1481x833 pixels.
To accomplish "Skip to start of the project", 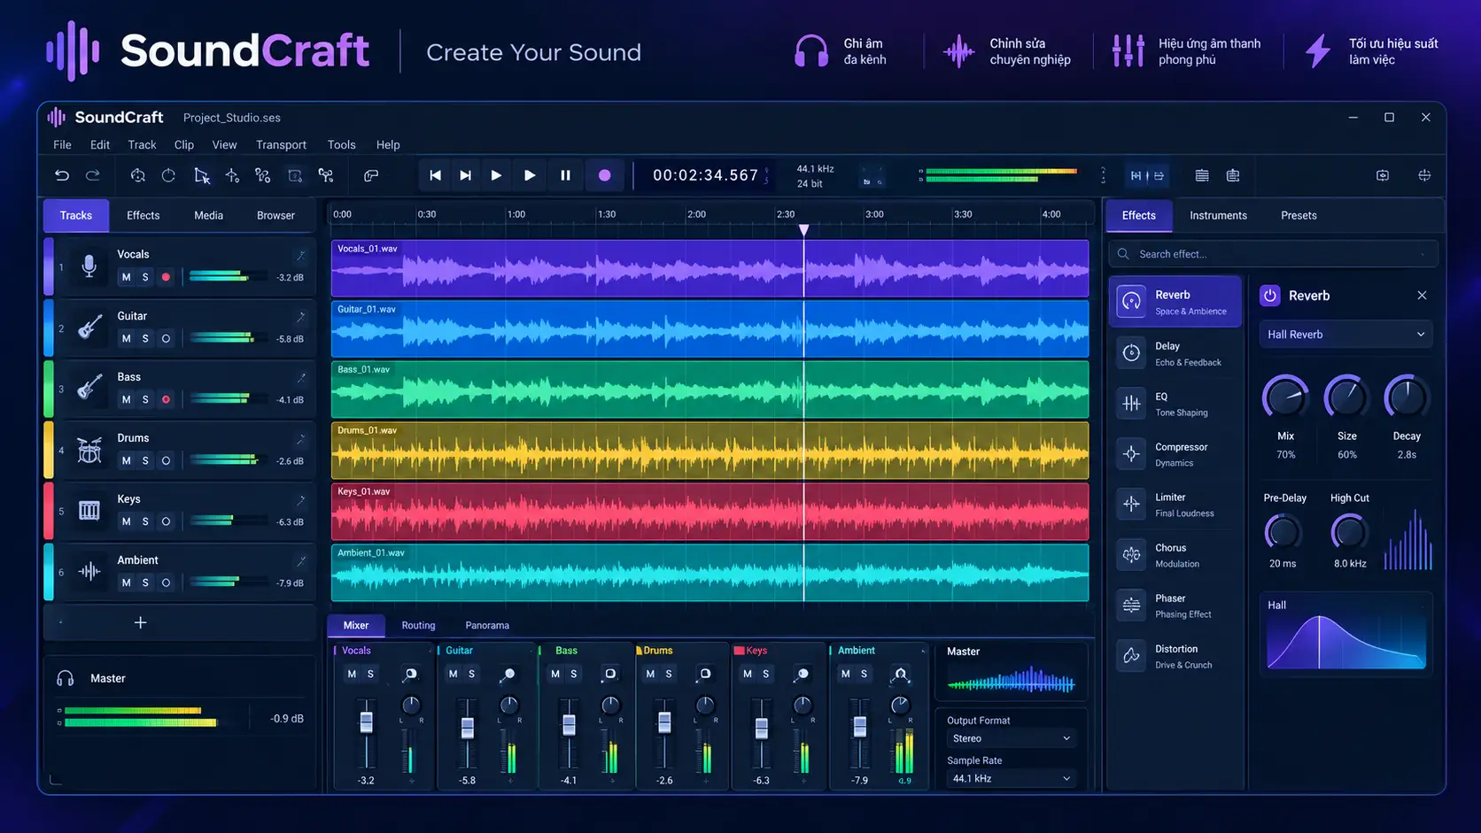I will pyautogui.click(x=435, y=175).
